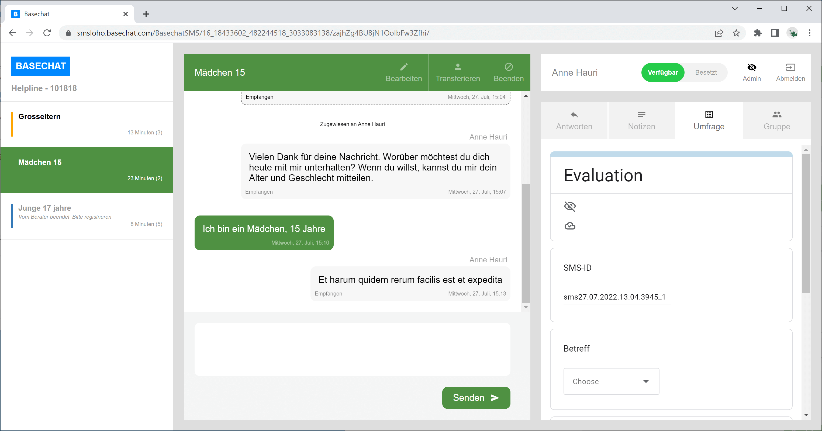
Task: Click the cloud save icon under Evaluation
Action: 569,226
